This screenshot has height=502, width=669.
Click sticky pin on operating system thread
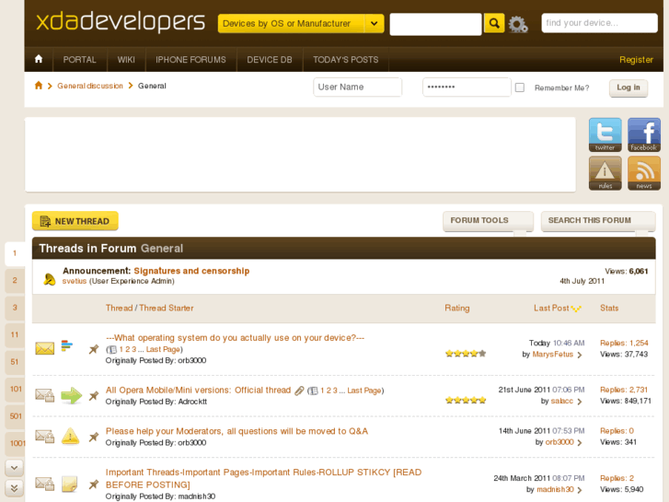coord(94,349)
